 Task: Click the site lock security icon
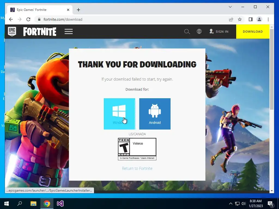(x=39, y=19)
